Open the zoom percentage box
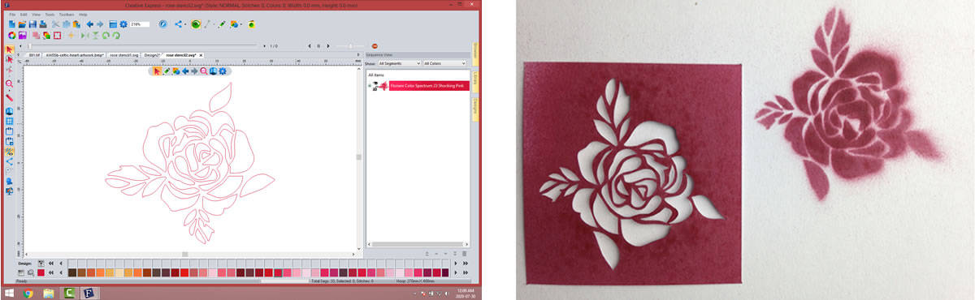Image resolution: width=975 pixels, height=300 pixels. (x=140, y=24)
